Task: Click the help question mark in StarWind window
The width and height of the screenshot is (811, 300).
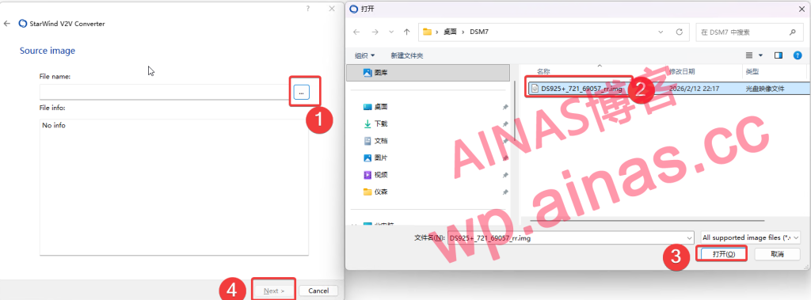Action: click(308, 9)
